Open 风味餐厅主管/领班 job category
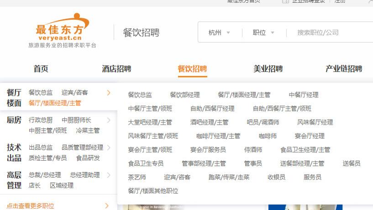 [x=153, y=136]
